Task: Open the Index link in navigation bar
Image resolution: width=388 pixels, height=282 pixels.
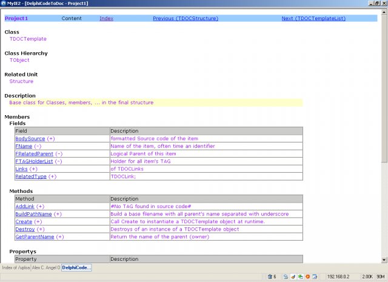Action: (106, 19)
